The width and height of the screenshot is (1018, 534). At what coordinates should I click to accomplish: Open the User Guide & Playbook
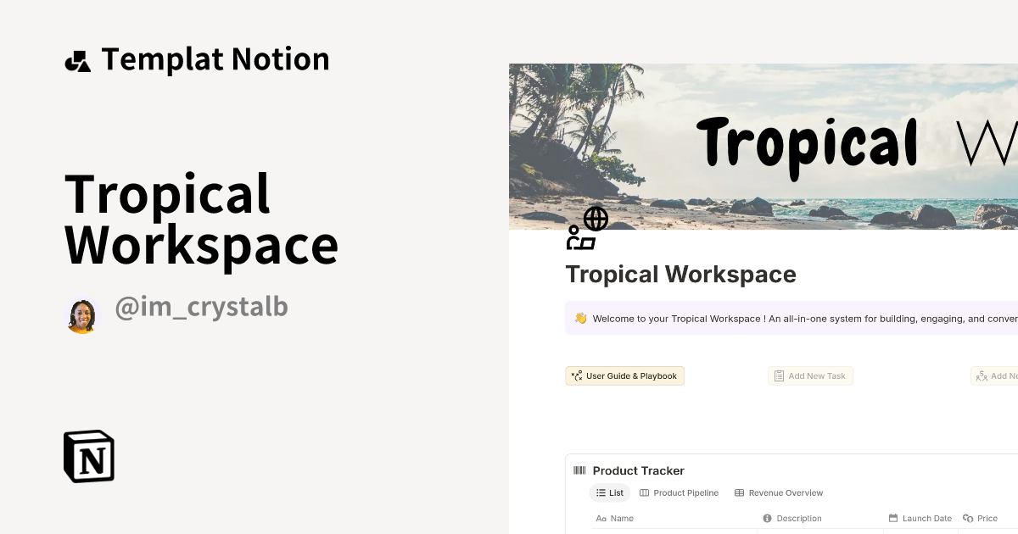(x=624, y=375)
